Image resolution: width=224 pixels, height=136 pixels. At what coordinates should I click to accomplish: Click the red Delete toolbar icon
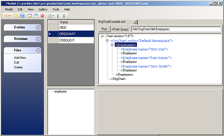(x=42, y=16)
